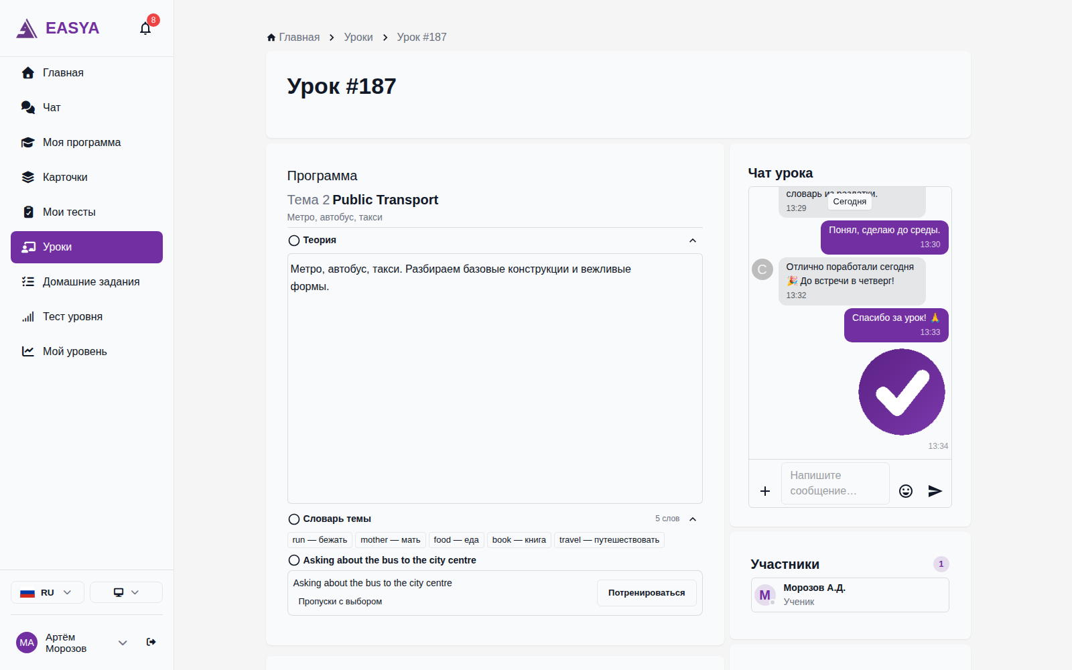Click the travel — путешествовать word chip
The image size is (1072, 670).
point(609,540)
